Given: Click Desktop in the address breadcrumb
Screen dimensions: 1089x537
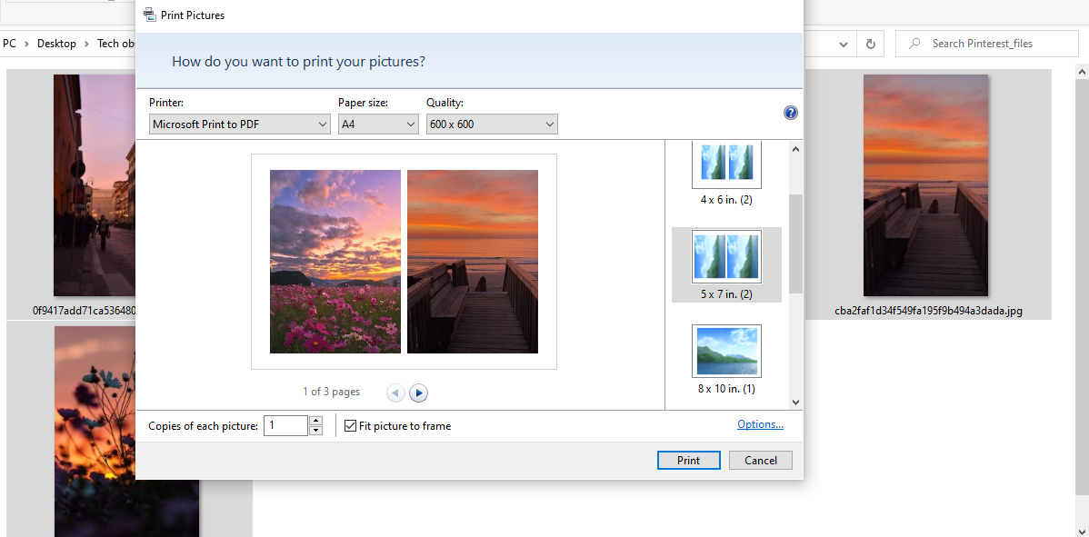Looking at the screenshot, I should pos(56,44).
